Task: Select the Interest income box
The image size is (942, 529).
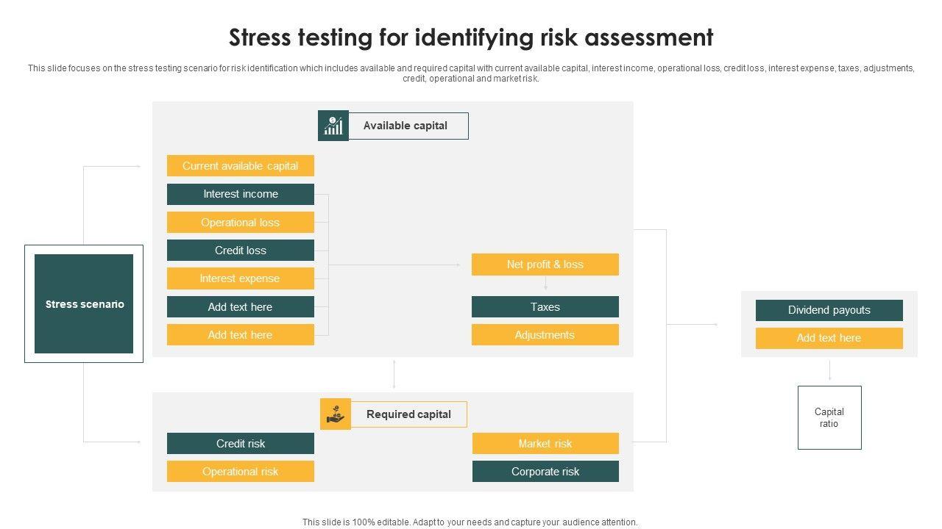Action: coord(240,194)
